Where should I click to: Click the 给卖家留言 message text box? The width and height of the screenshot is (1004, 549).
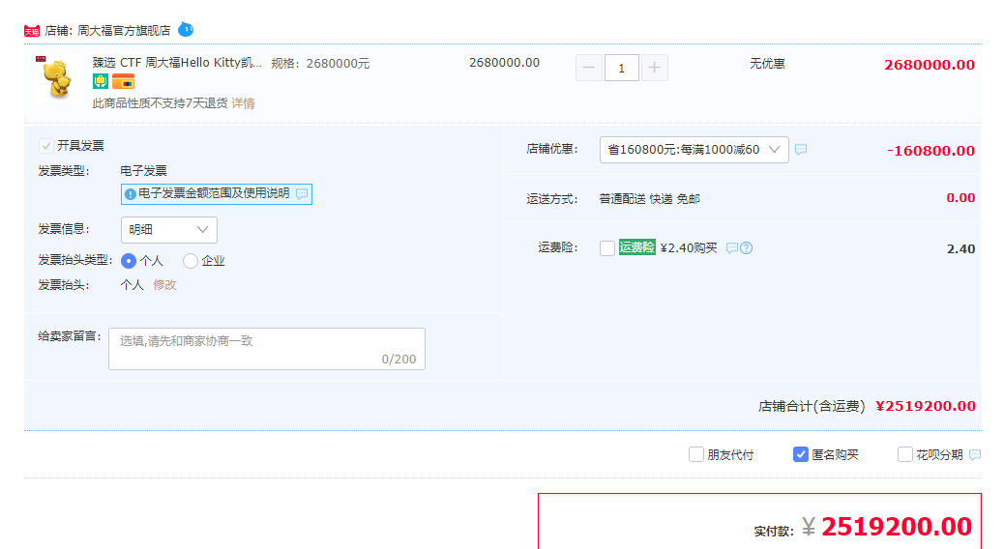(x=267, y=349)
